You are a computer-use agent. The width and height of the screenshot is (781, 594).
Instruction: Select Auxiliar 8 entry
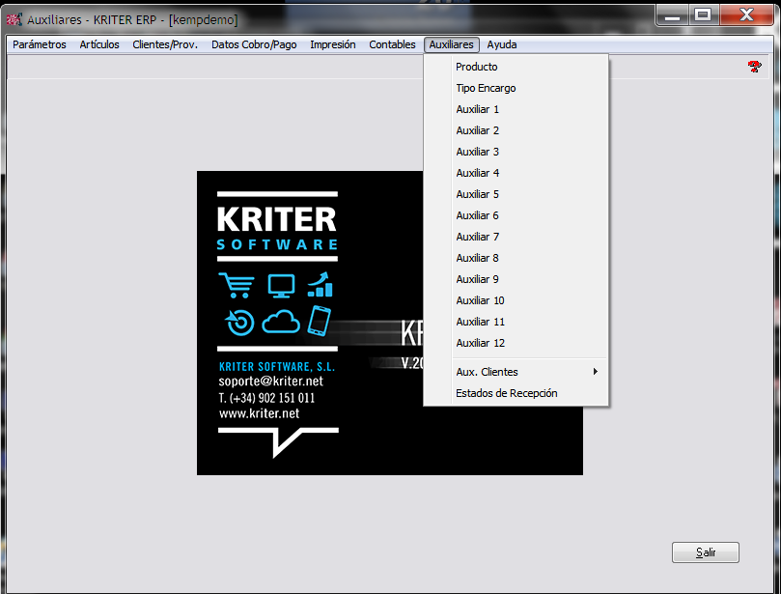pyautogui.click(x=516, y=258)
